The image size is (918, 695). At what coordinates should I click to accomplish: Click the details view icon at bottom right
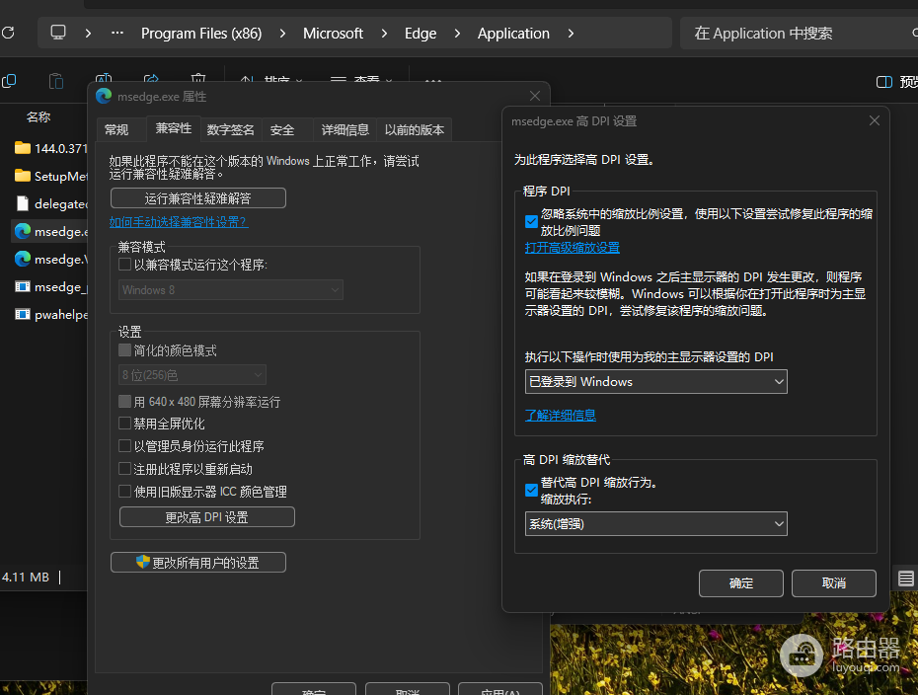coord(905,579)
